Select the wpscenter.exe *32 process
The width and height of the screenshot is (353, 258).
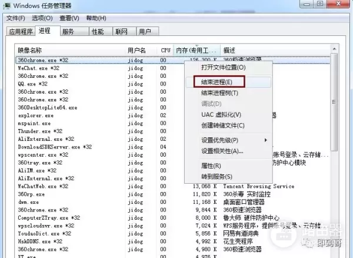coord(43,155)
